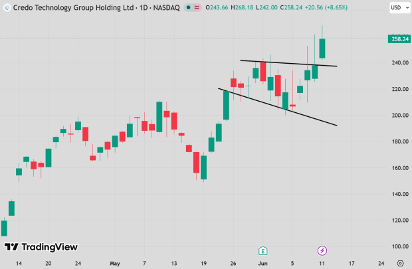Click the low value L242.00
The width and height of the screenshot is (412, 269).
tap(266, 7)
